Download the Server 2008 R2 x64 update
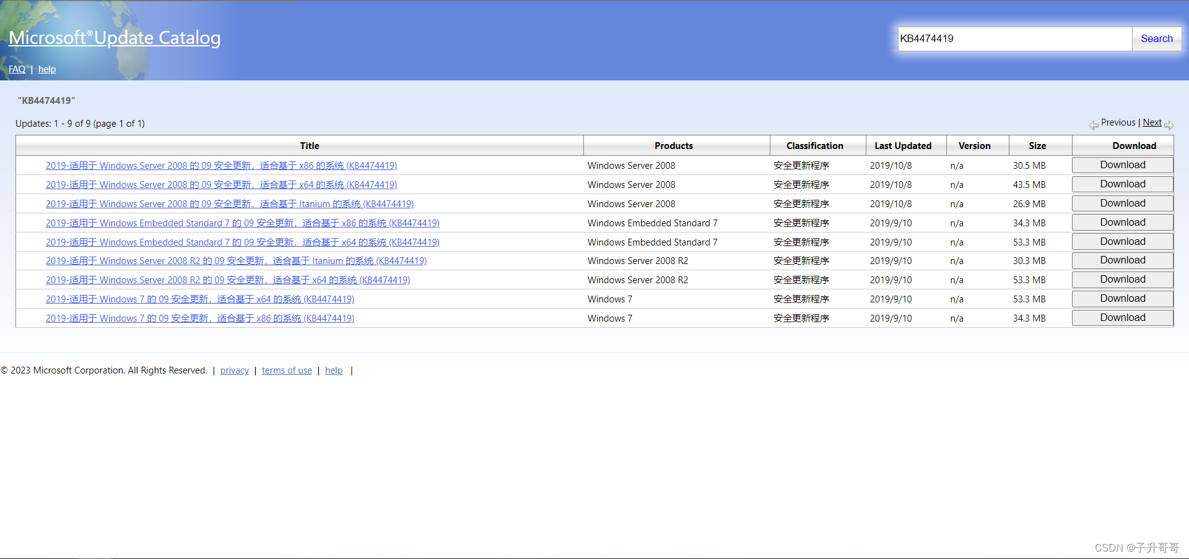The height and width of the screenshot is (559, 1189). pos(1123,279)
